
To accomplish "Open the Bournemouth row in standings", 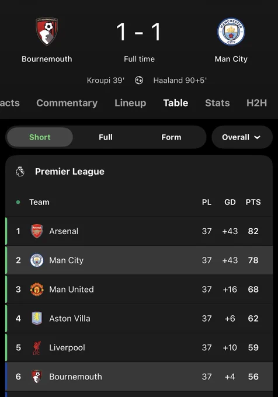I will tap(139, 377).
